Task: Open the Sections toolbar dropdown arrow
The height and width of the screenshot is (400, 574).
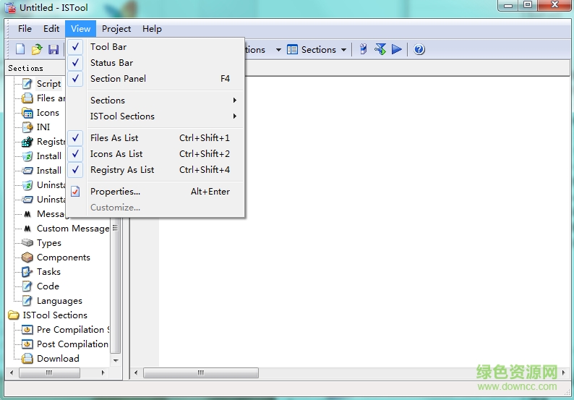Action: 343,50
